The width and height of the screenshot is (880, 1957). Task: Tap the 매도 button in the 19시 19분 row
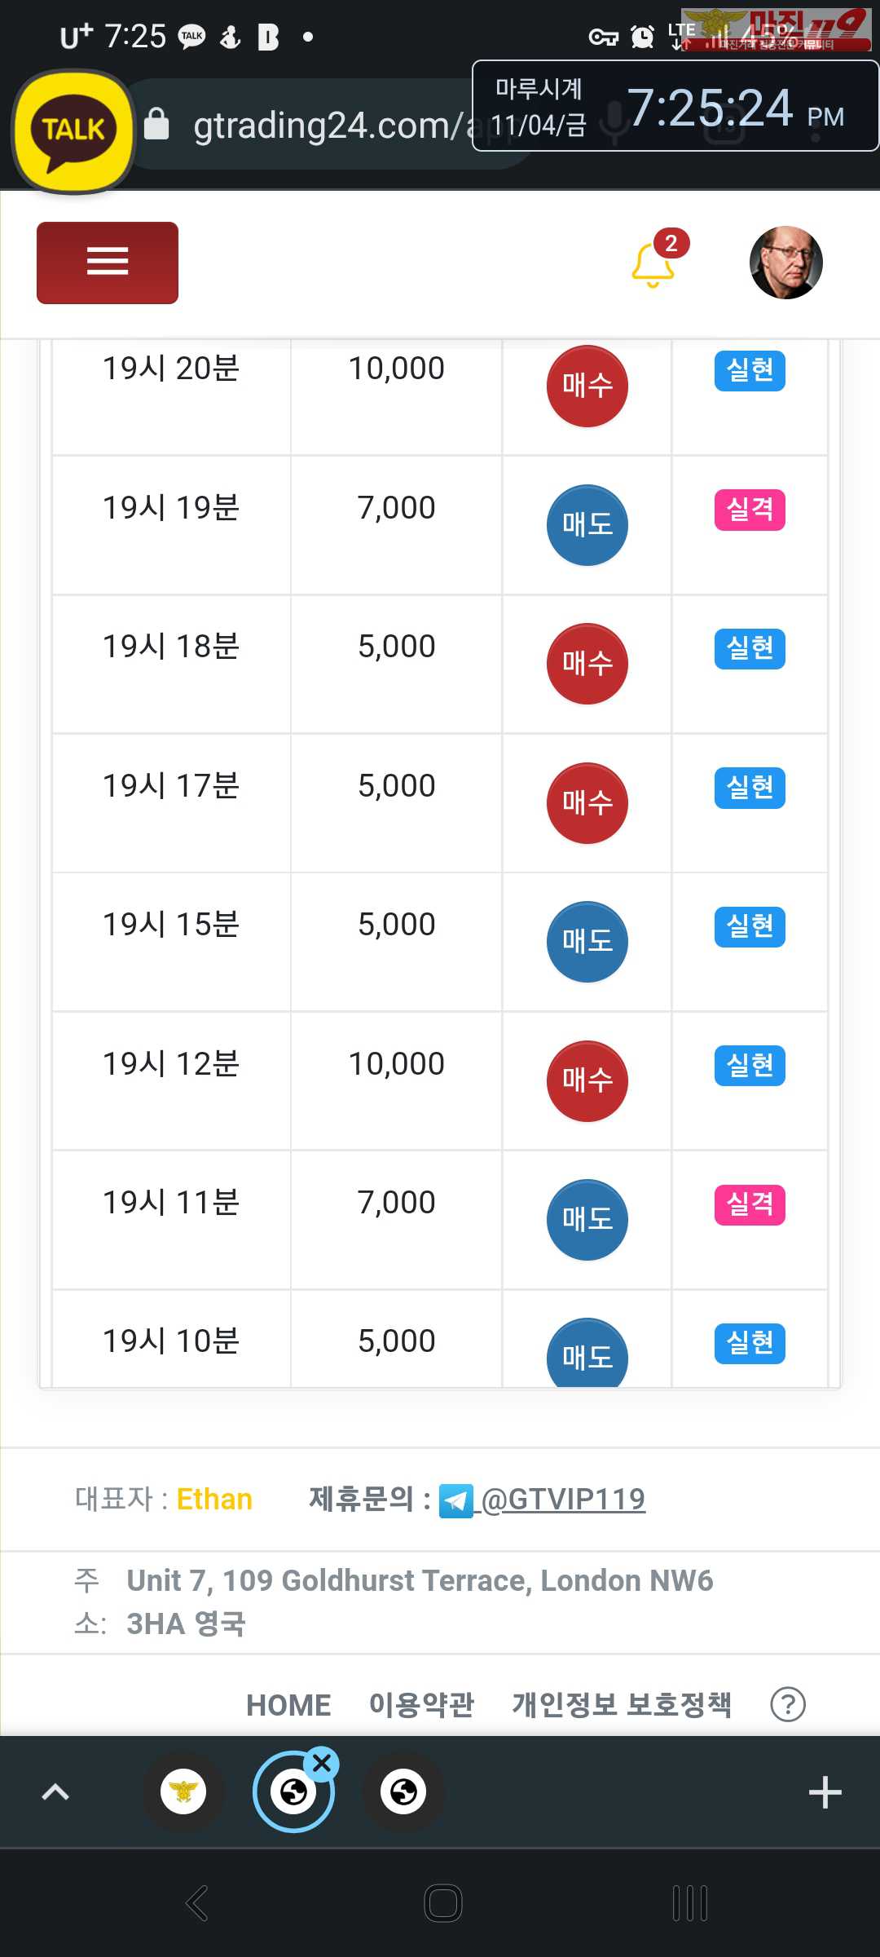click(x=587, y=525)
